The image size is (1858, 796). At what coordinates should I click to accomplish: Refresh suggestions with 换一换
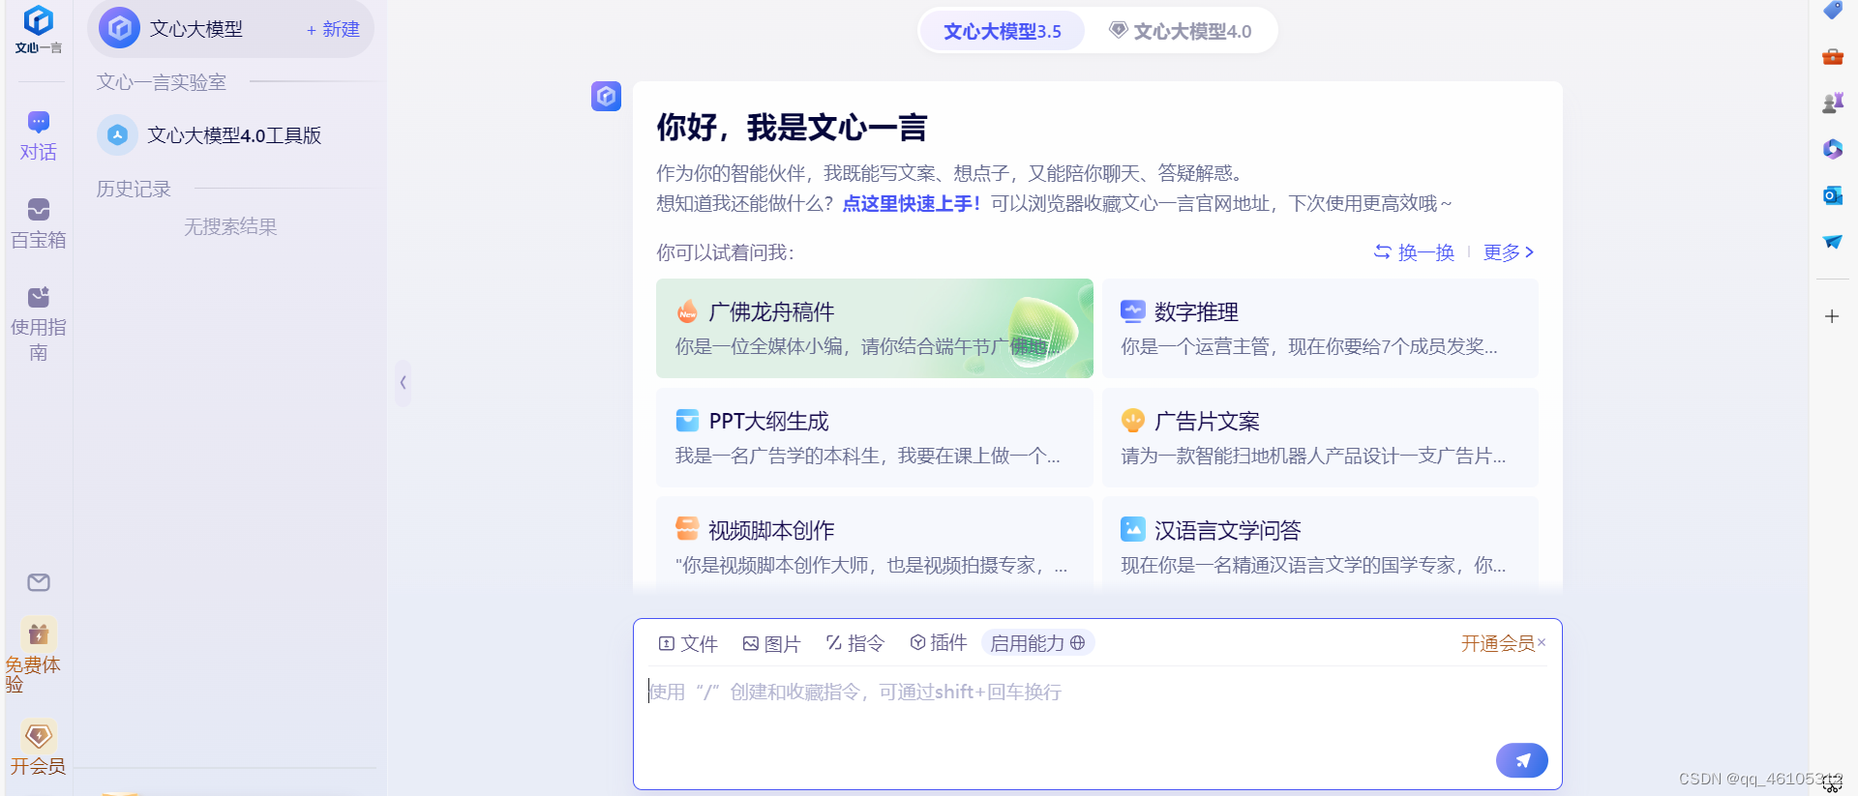(x=1414, y=252)
